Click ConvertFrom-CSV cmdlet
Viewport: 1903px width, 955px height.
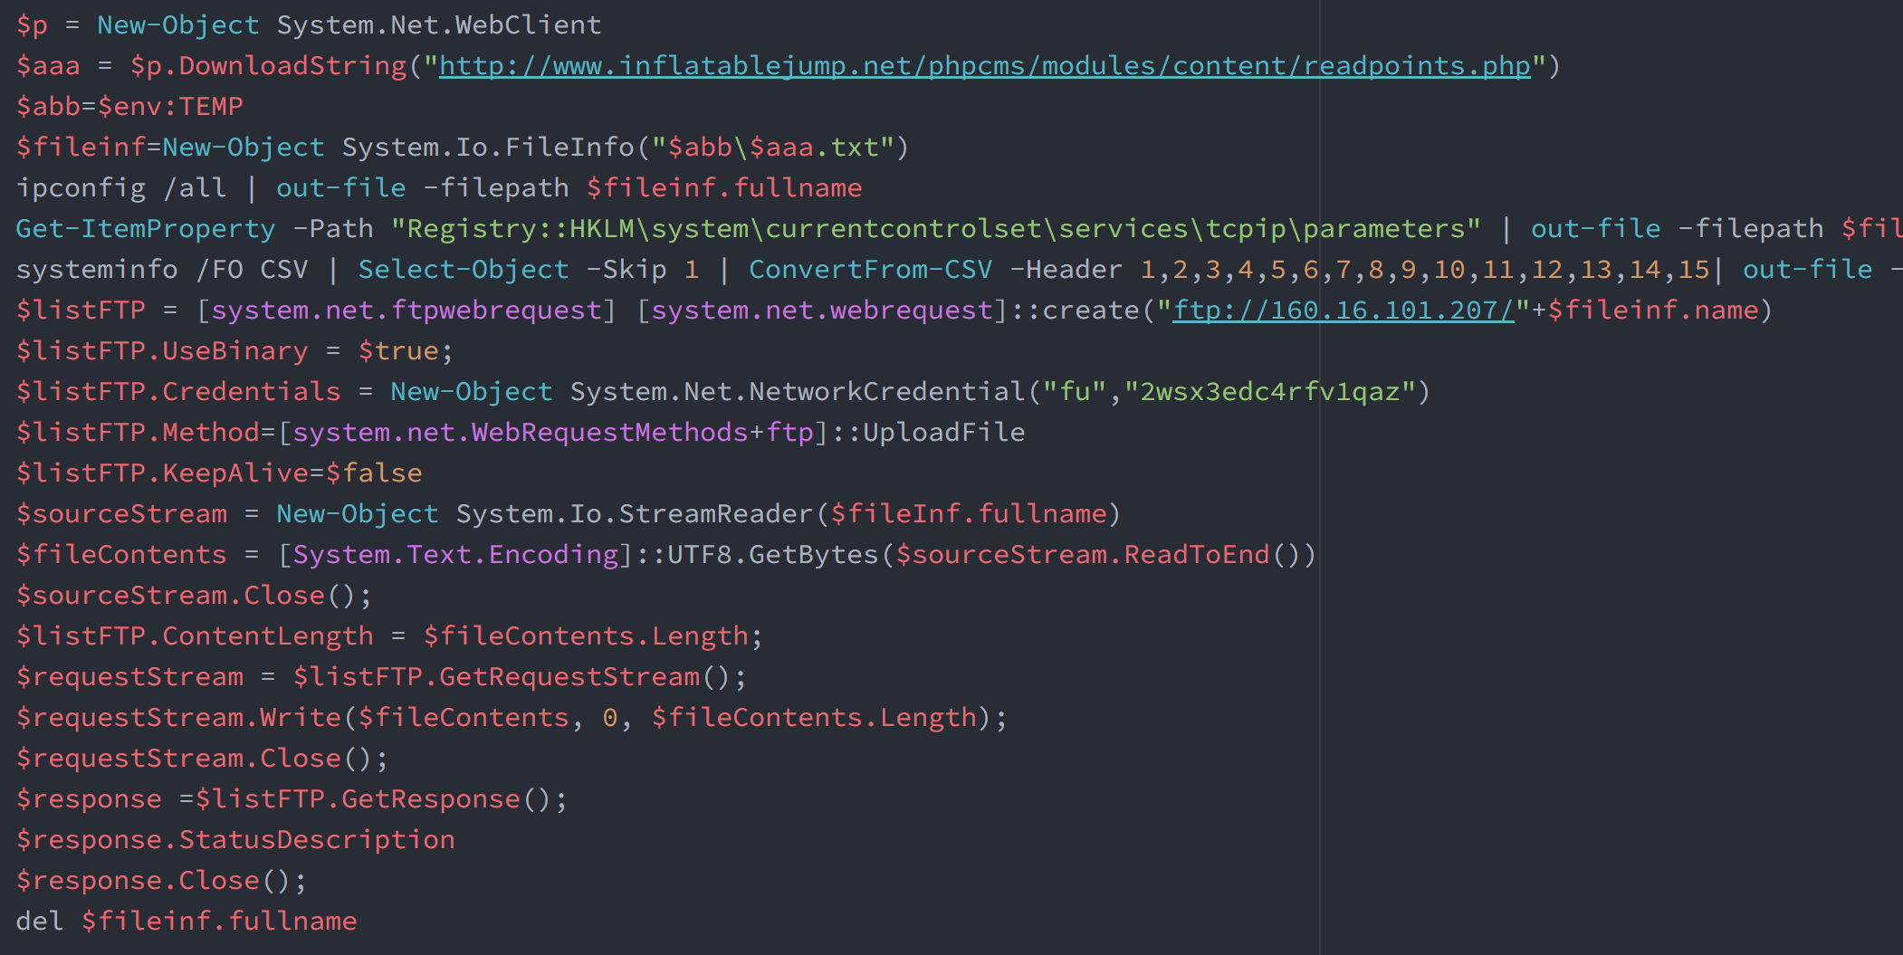871,270
